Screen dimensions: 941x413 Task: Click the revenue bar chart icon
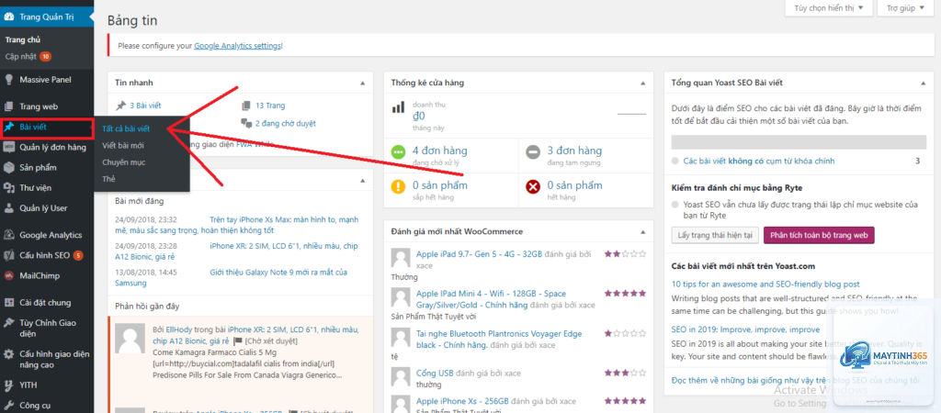tap(398, 107)
